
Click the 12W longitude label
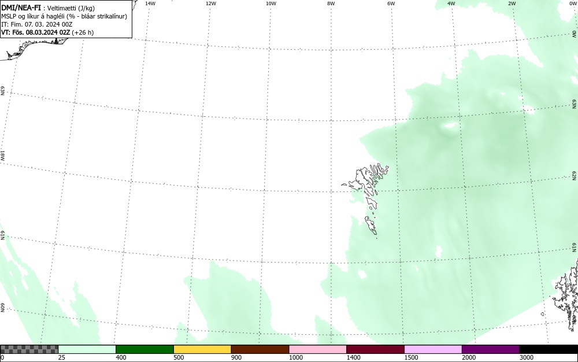click(211, 3)
